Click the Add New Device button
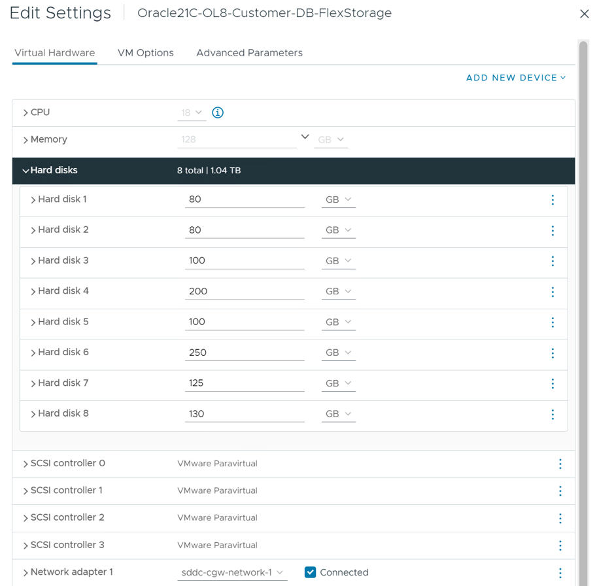 pos(516,78)
